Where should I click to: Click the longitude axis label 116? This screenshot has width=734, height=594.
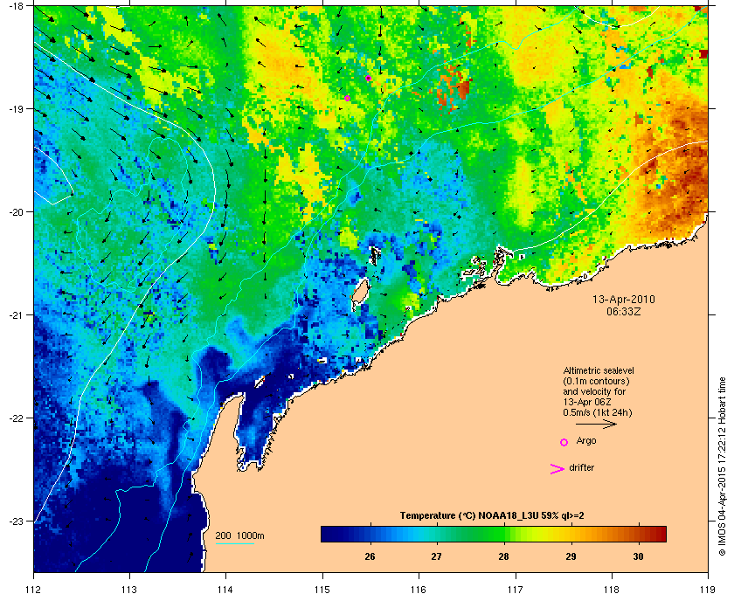pyautogui.click(x=419, y=589)
